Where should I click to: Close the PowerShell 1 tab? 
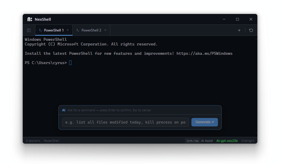68,30
